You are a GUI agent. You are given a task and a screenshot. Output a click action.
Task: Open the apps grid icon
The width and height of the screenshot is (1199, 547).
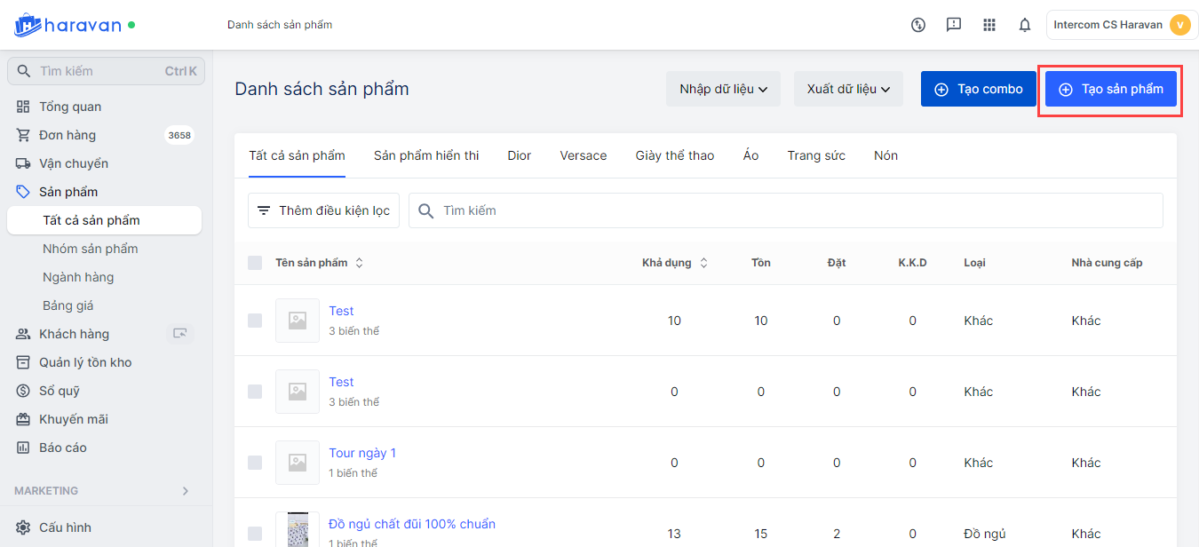989,25
